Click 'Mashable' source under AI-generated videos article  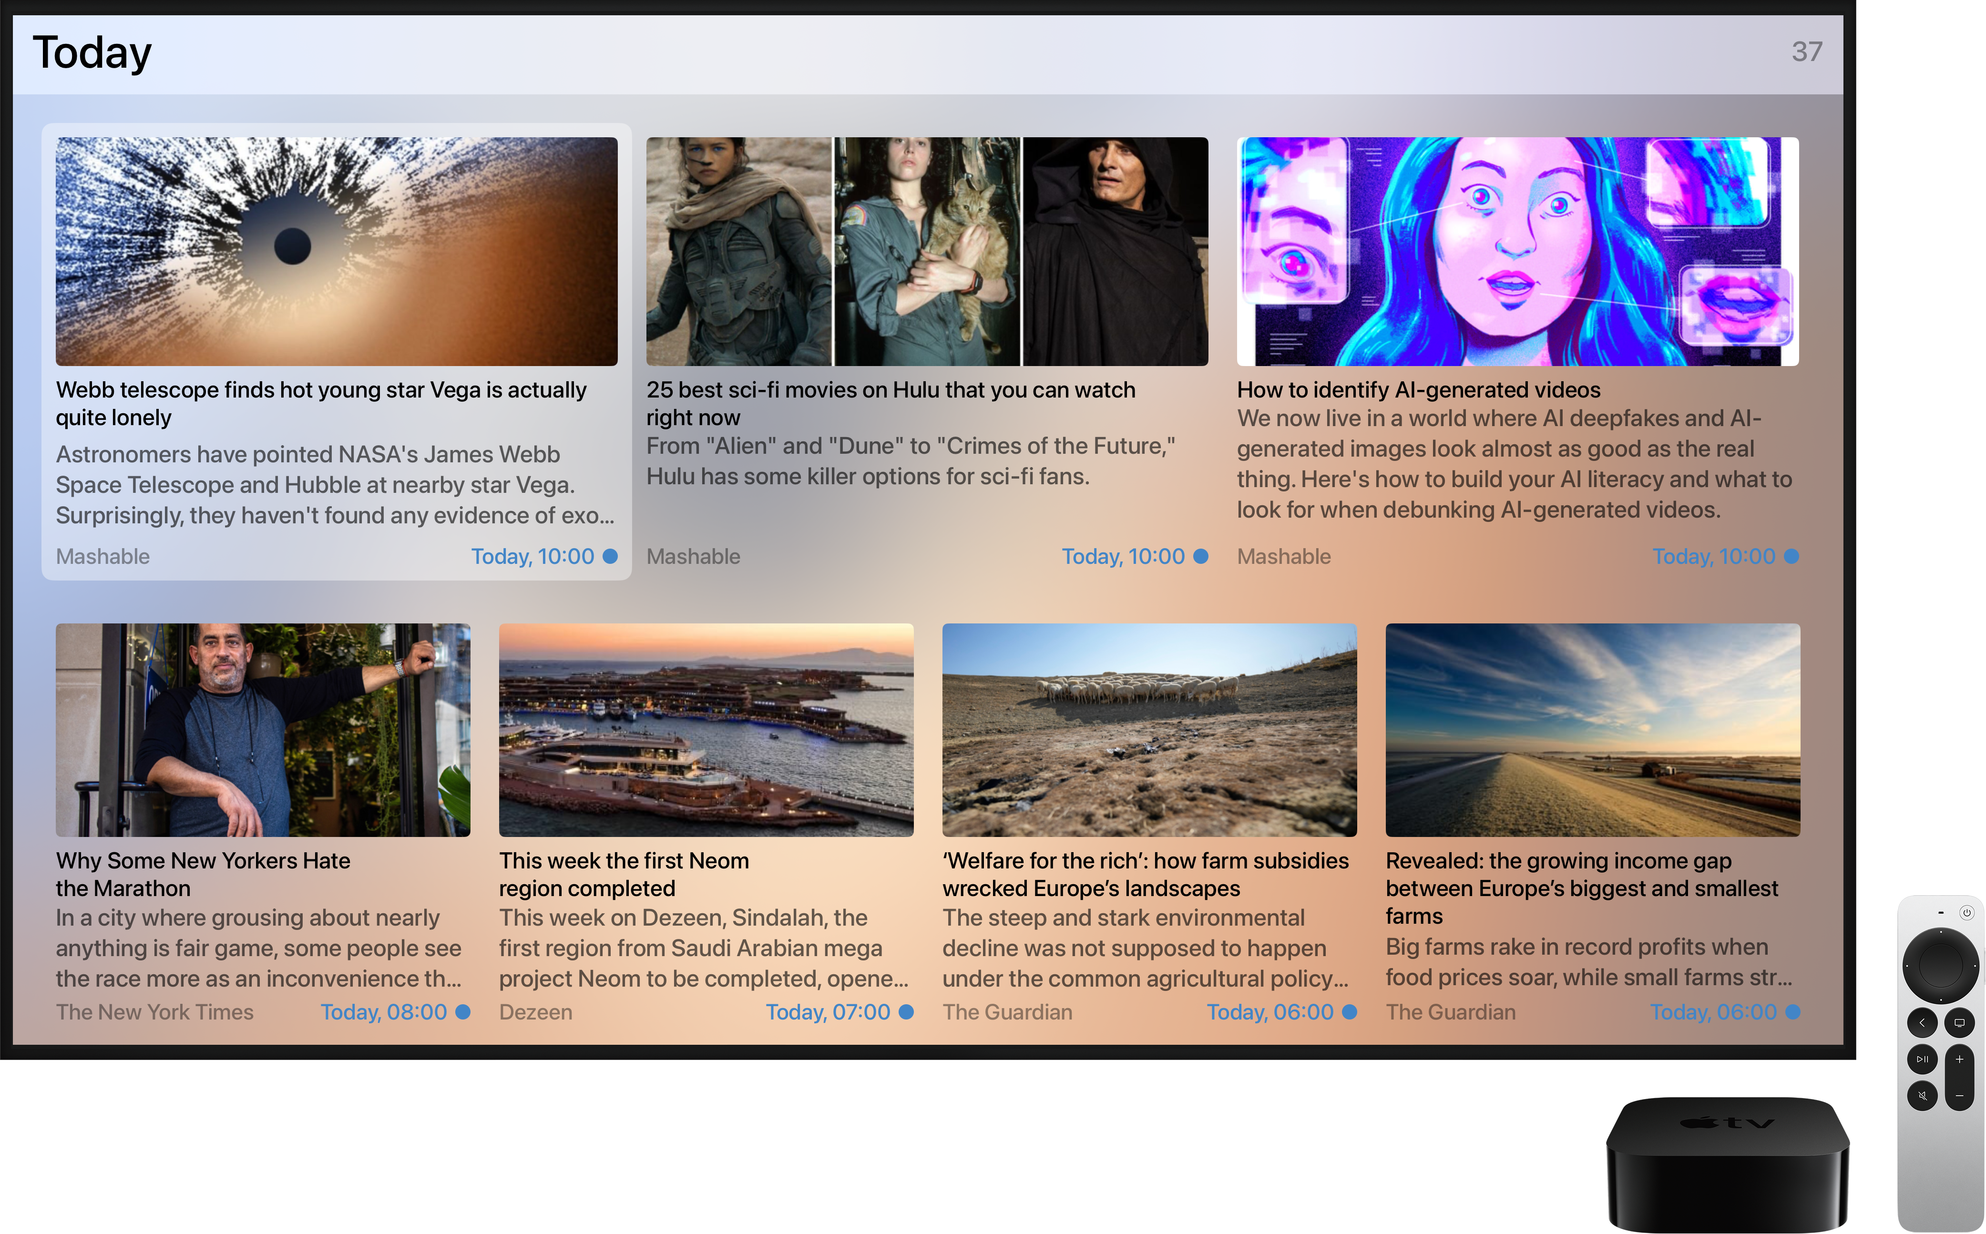[1283, 557]
